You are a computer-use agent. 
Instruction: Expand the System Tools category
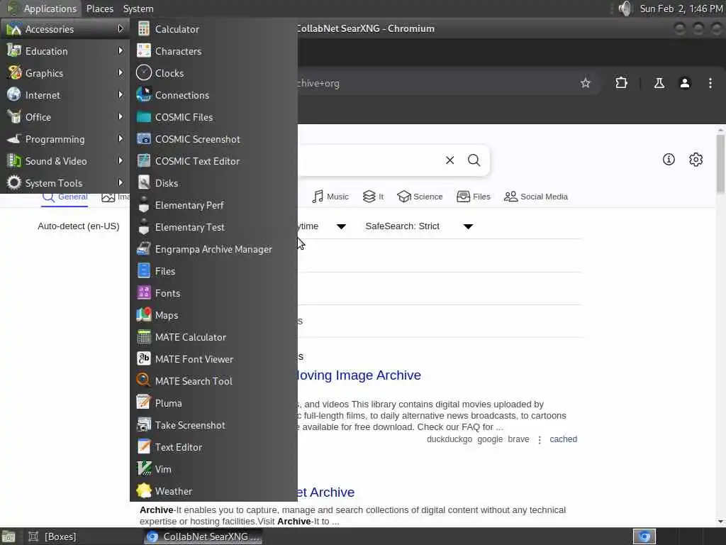click(65, 183)
